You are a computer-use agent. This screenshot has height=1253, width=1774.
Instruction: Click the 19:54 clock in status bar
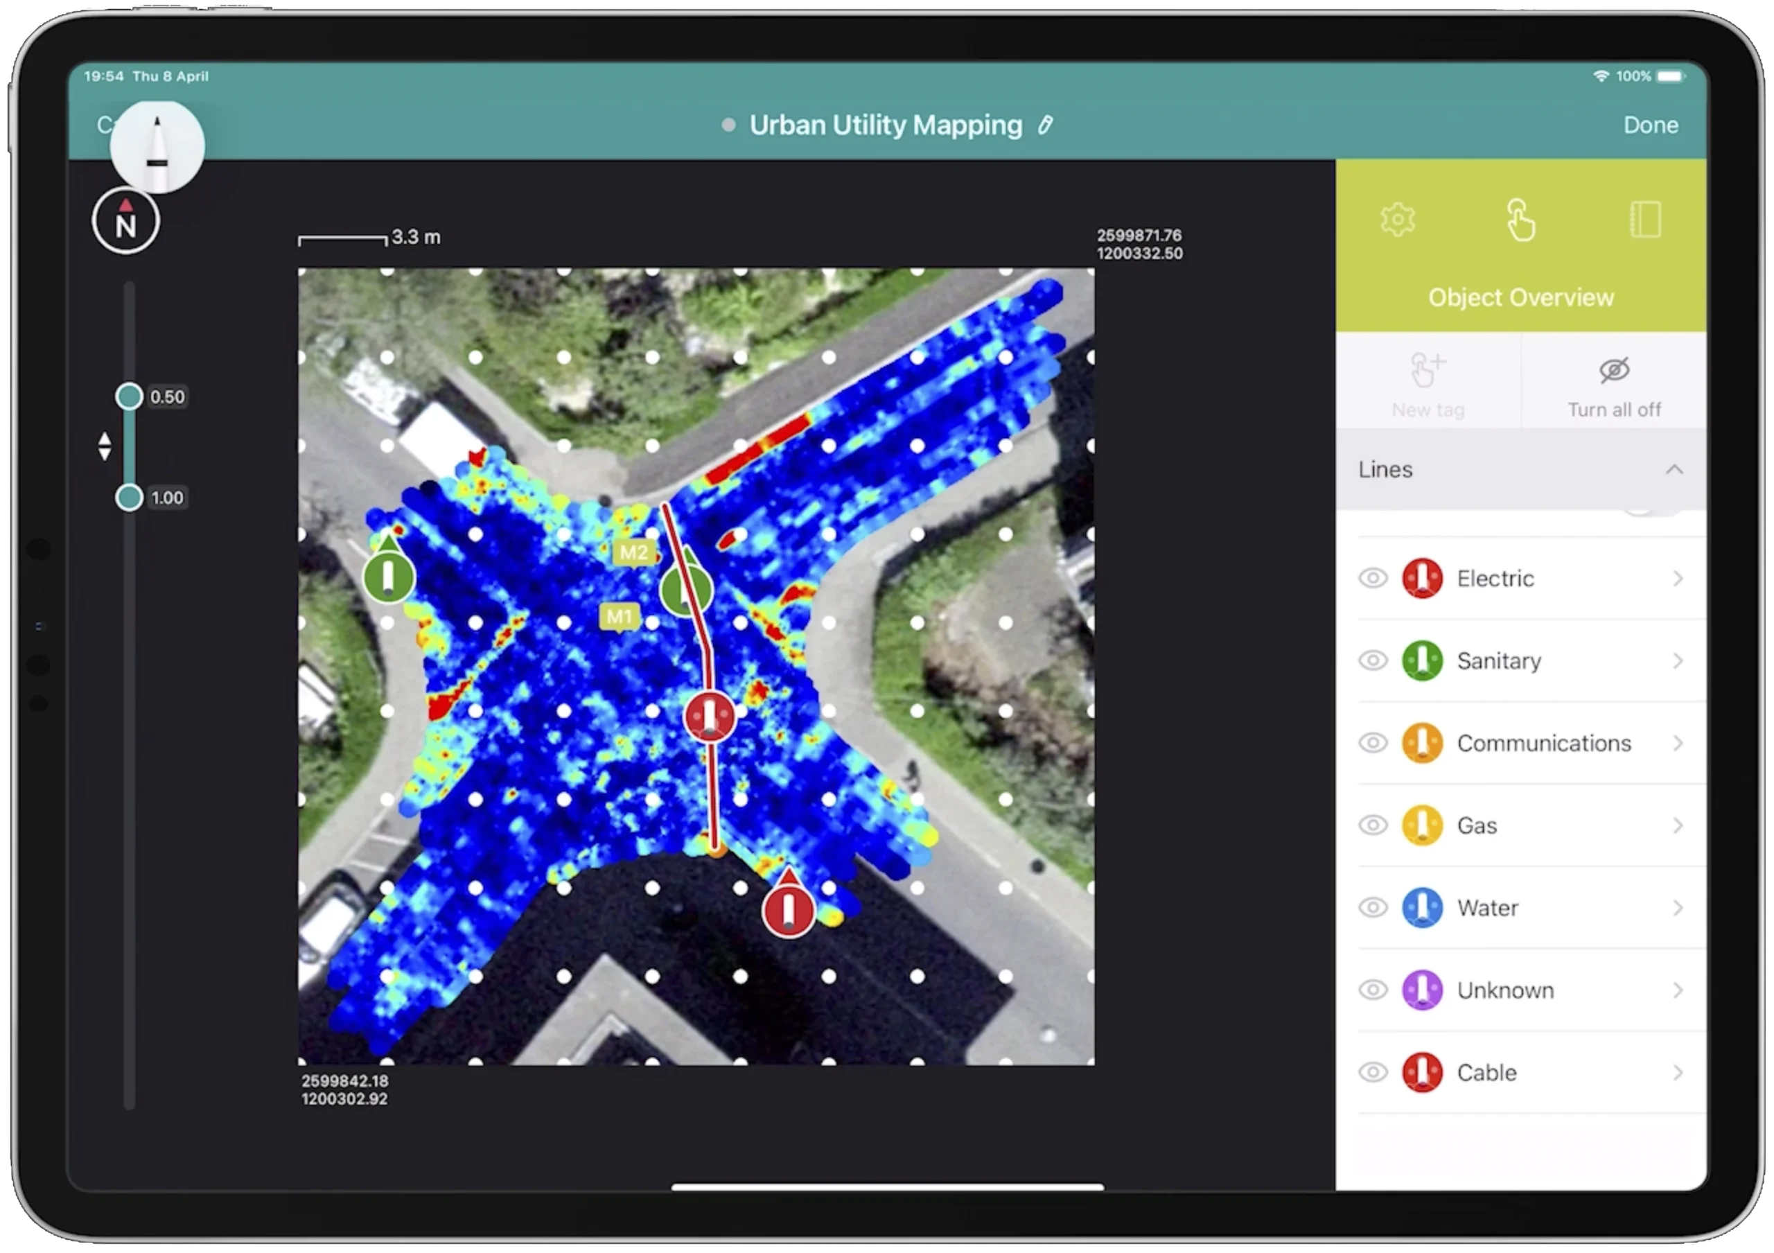103,76
